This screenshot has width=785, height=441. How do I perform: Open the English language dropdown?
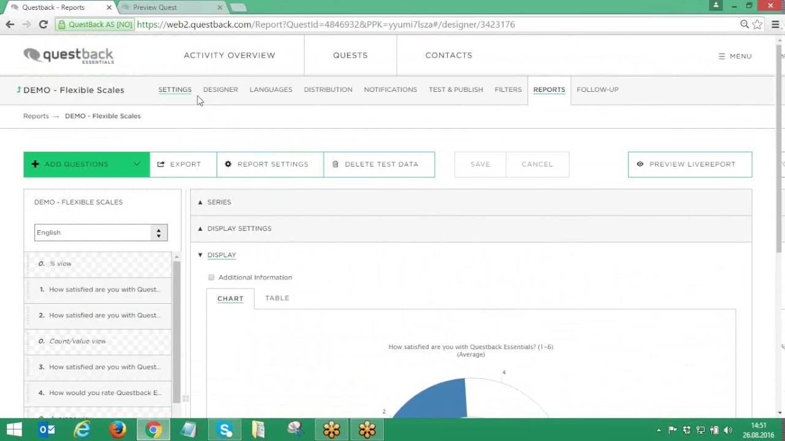[x=101, y=233]
